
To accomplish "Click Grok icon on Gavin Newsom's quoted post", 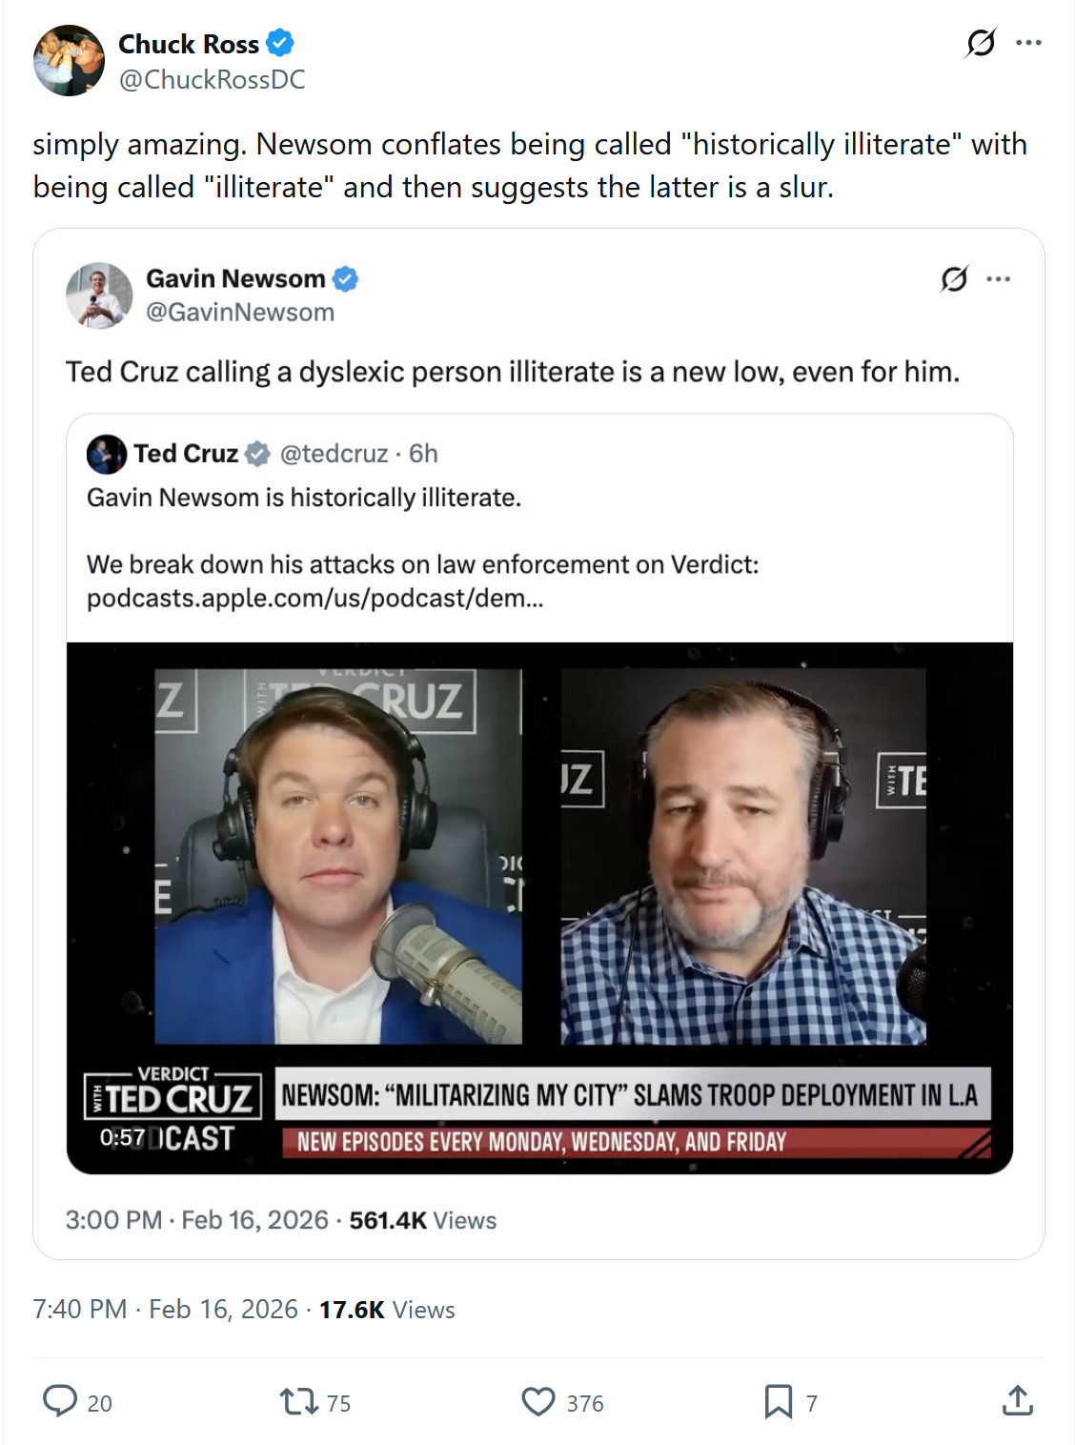I will point(954,279).
